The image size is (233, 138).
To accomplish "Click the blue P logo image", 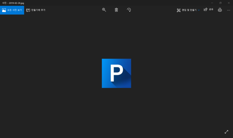I will pyautogui.click(x=116, y=73).
